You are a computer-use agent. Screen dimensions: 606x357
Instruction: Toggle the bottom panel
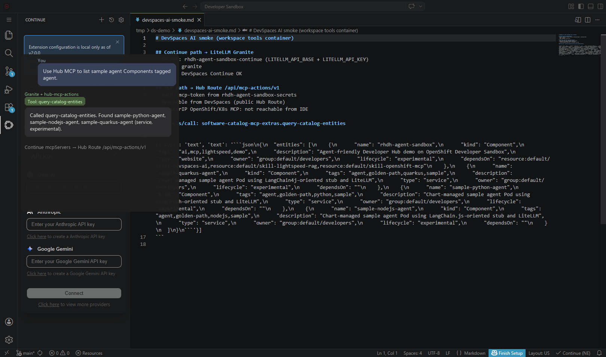591,6
